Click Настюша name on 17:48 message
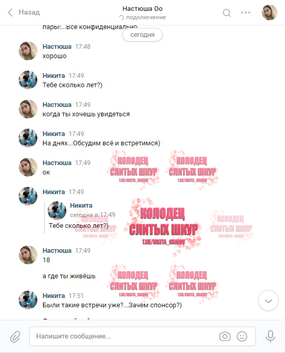This screenshot has width=285, height=353. [x=57, y=47]
